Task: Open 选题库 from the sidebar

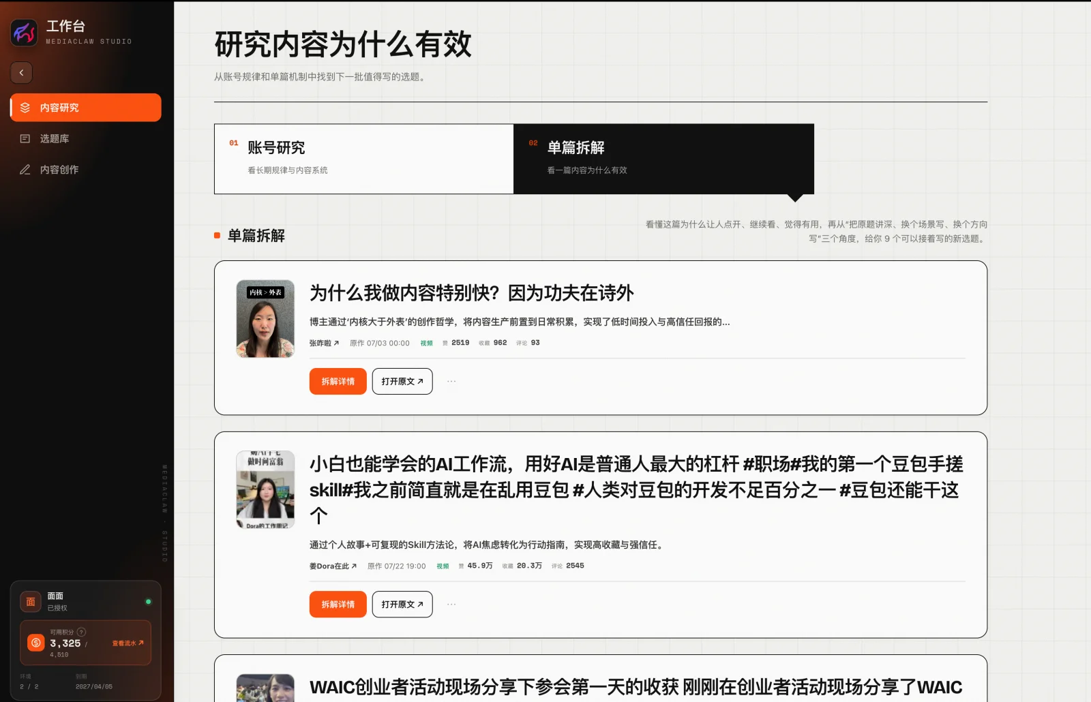Action: 86,138
